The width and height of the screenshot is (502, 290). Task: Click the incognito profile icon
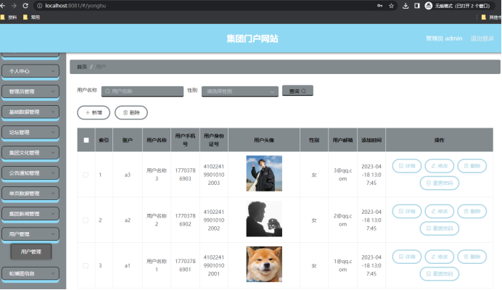coord(428,6)
